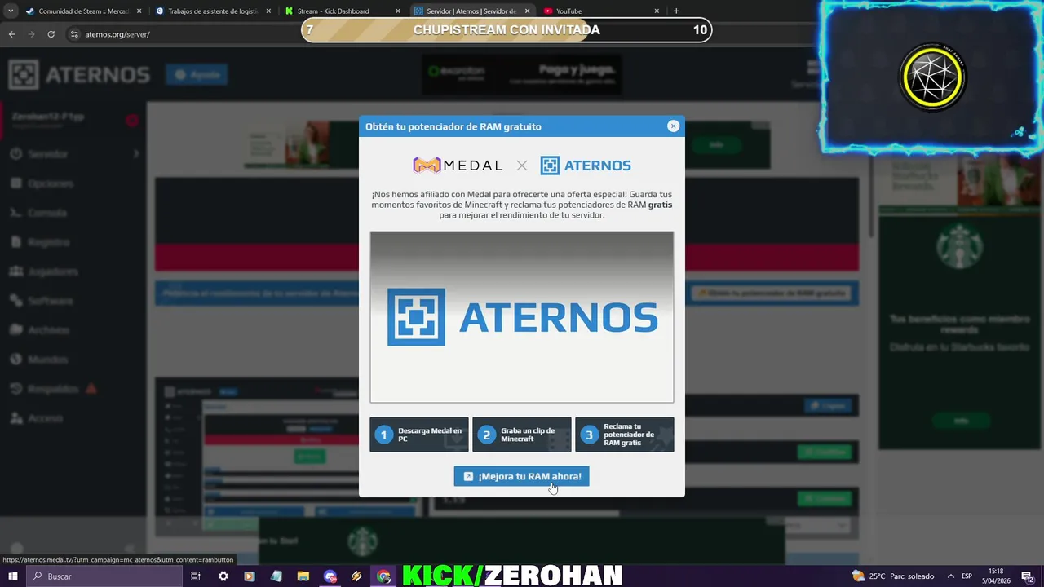Screen dimensions: 1044x587
Task: Open the Windows Start menu
Action: click(13, 576)
